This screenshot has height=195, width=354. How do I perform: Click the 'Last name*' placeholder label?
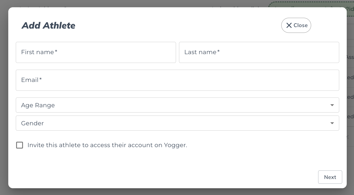pos(202,52)
